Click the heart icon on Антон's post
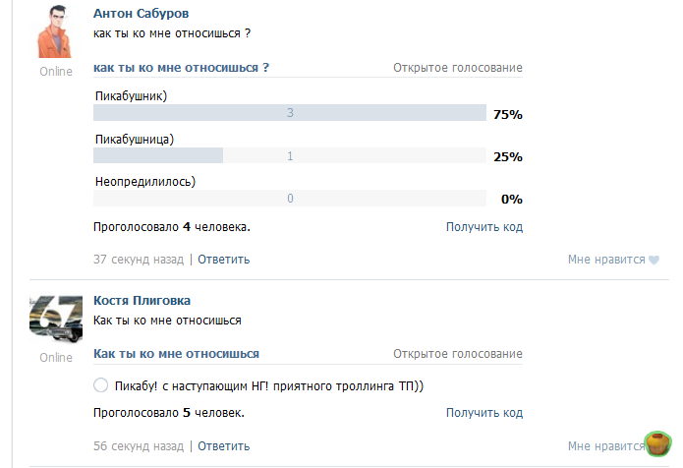The height and width of the screenshot is (468, 683). [x=653, y=260]
